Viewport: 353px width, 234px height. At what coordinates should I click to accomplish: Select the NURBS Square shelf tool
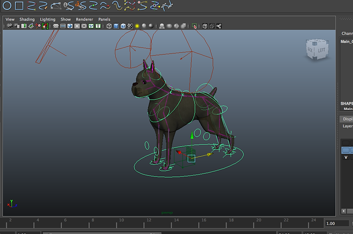[x=19, y=5]
